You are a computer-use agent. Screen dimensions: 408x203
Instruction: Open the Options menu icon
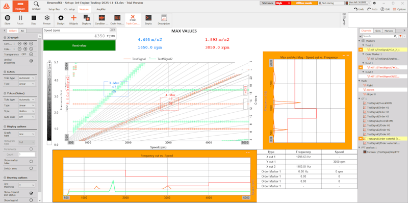(395, 9)
